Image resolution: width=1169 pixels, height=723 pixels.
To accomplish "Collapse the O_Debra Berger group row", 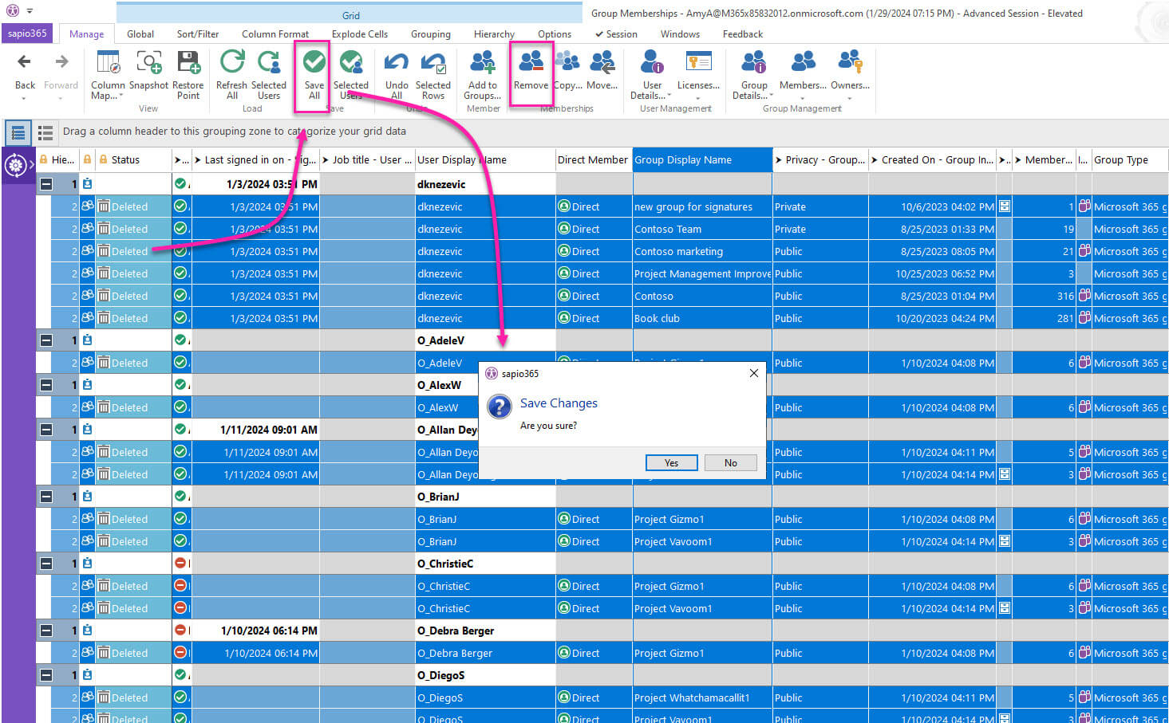I will tap(46, 631).
